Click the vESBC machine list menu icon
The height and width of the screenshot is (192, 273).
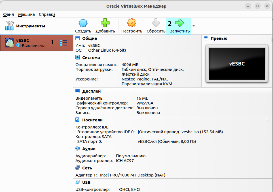pos(64,43)
